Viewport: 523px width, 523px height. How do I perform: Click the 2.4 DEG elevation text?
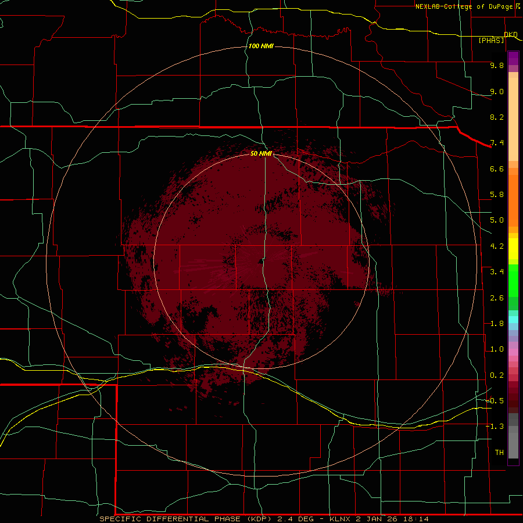(296, 519)
